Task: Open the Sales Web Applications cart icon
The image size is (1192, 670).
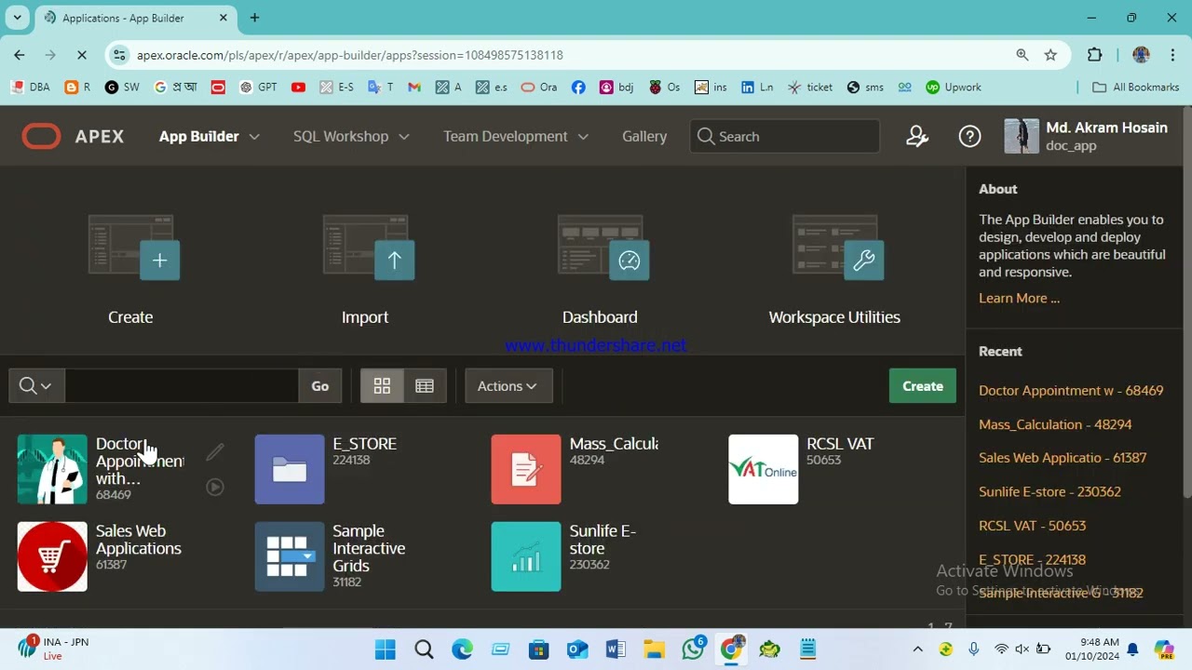Action: pos(52,556)
